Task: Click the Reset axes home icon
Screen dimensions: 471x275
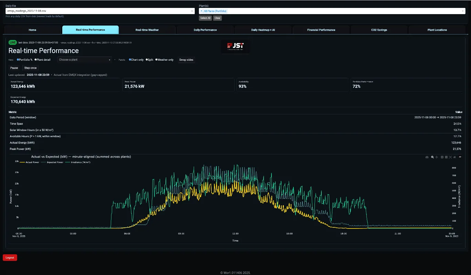Action: pos(454,157)
